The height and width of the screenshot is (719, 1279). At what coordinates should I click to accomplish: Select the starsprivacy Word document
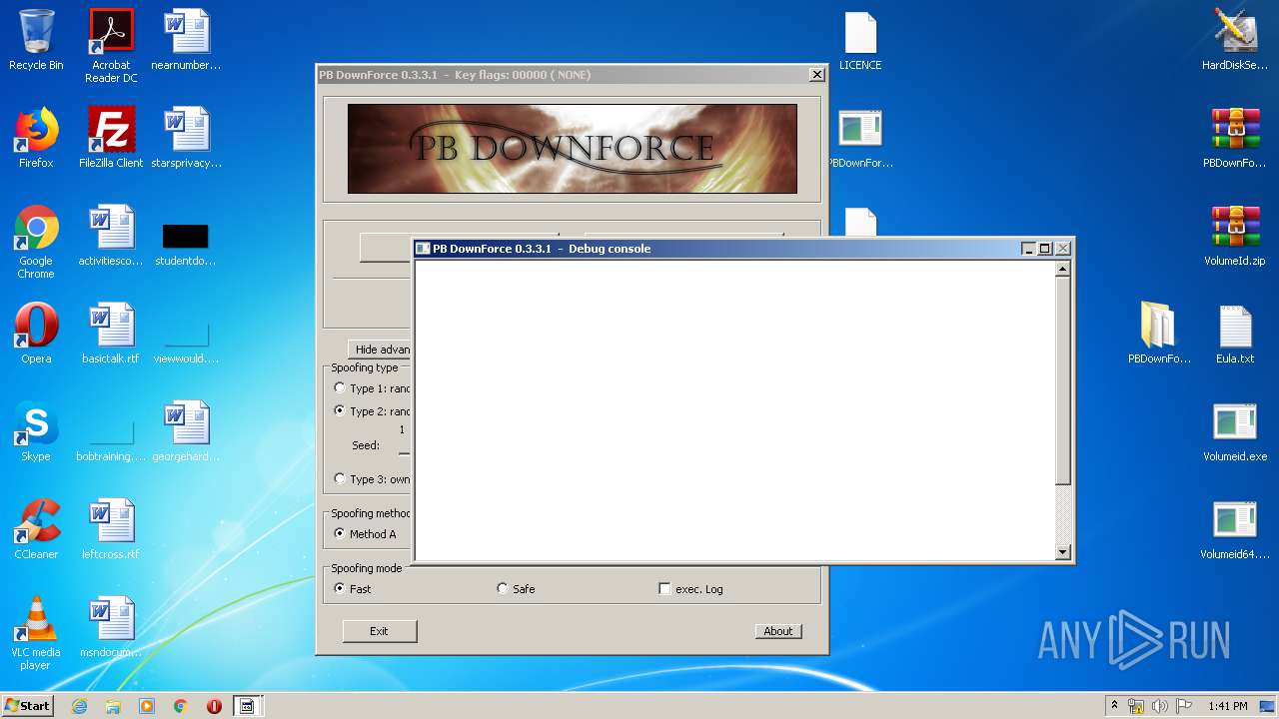(186, 139)
